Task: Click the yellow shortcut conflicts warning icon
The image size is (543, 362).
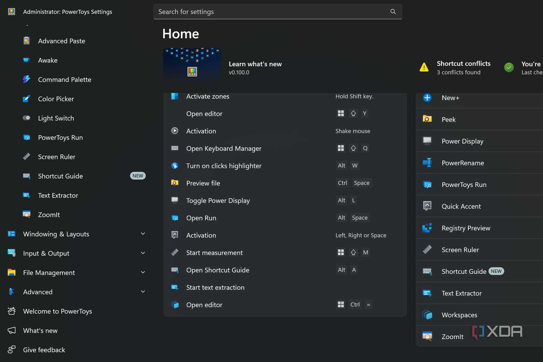Action: (x=424, y=67)
